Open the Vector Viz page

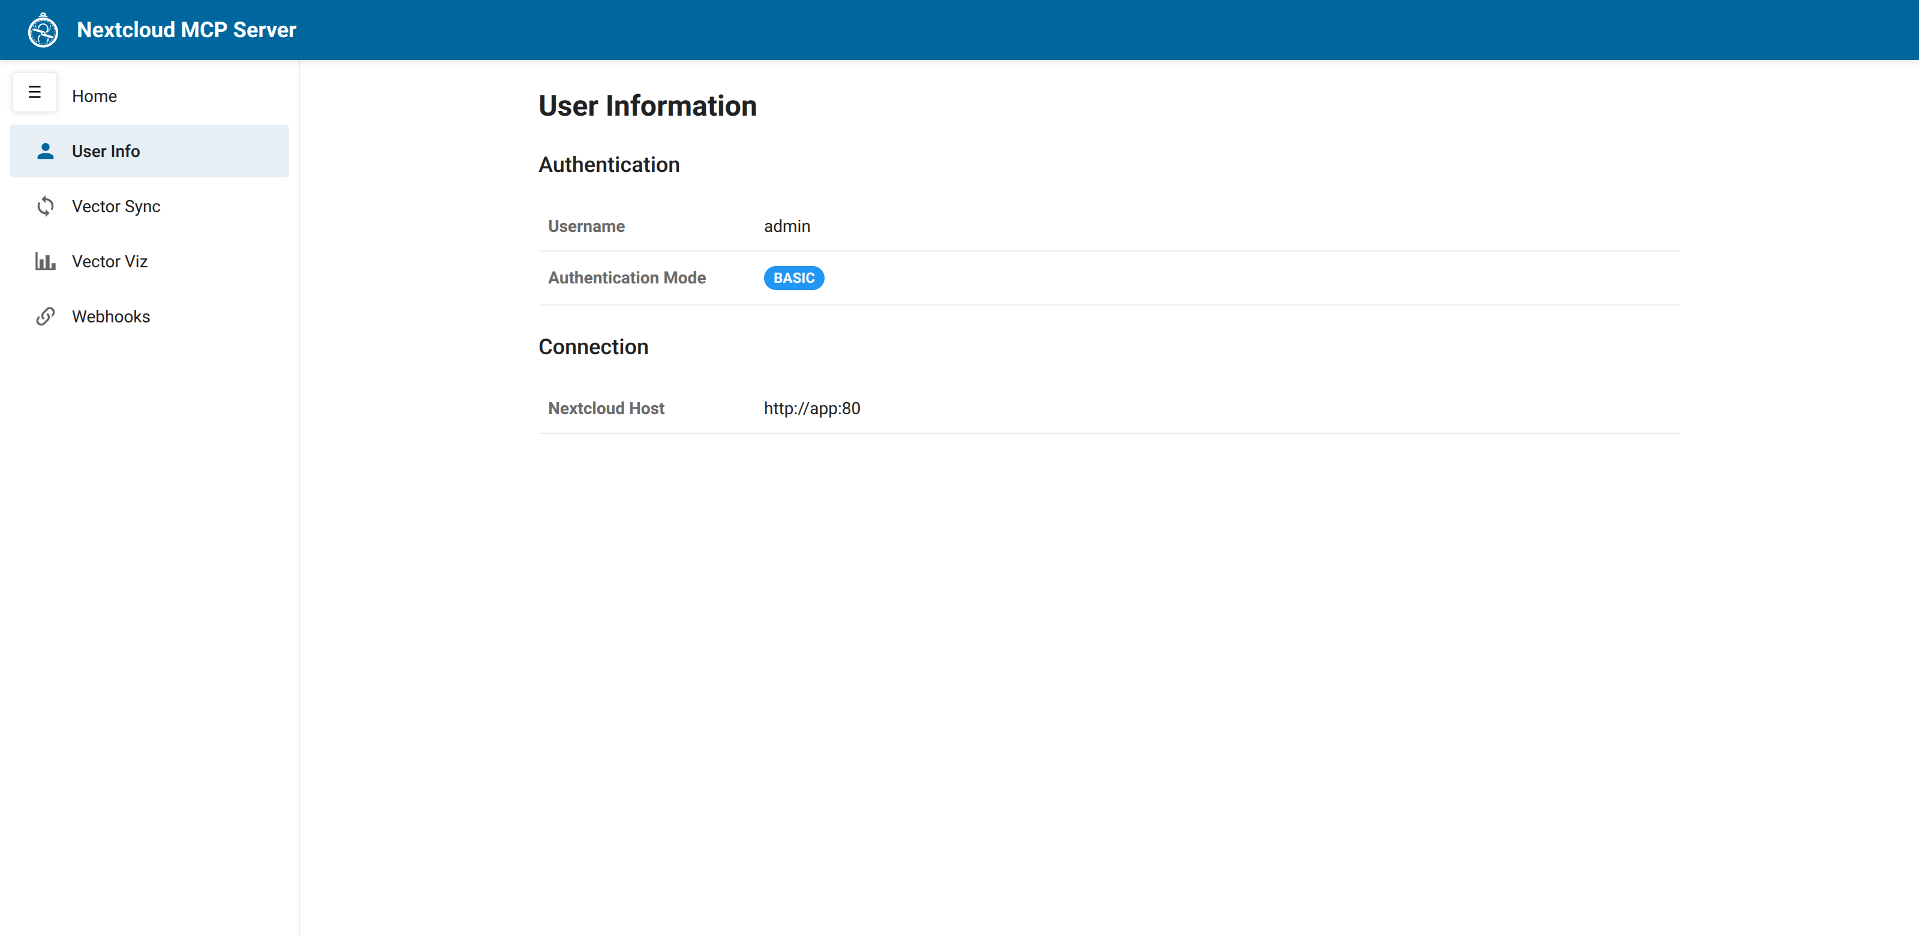click(149, 261)
